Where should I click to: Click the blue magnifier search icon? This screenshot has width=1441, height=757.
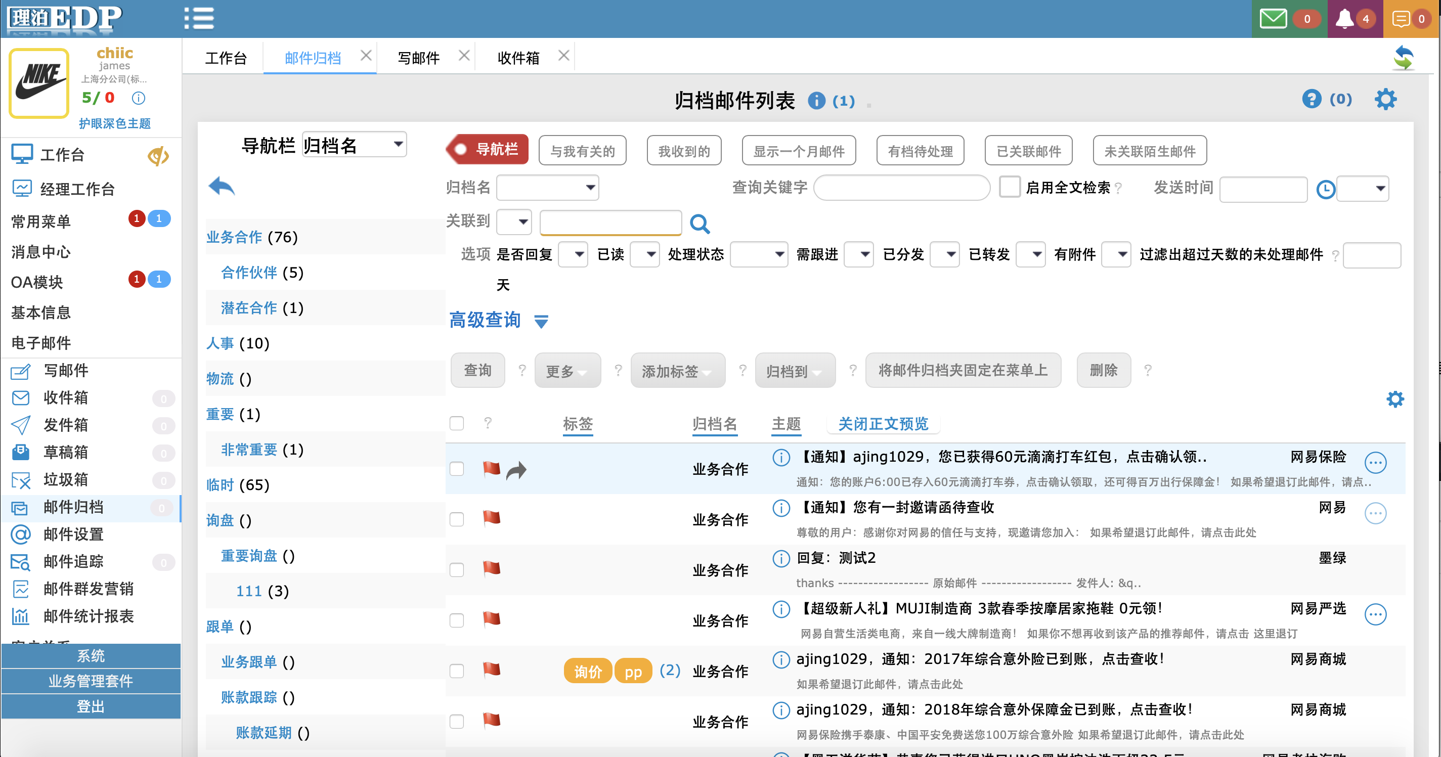[699, 224]
